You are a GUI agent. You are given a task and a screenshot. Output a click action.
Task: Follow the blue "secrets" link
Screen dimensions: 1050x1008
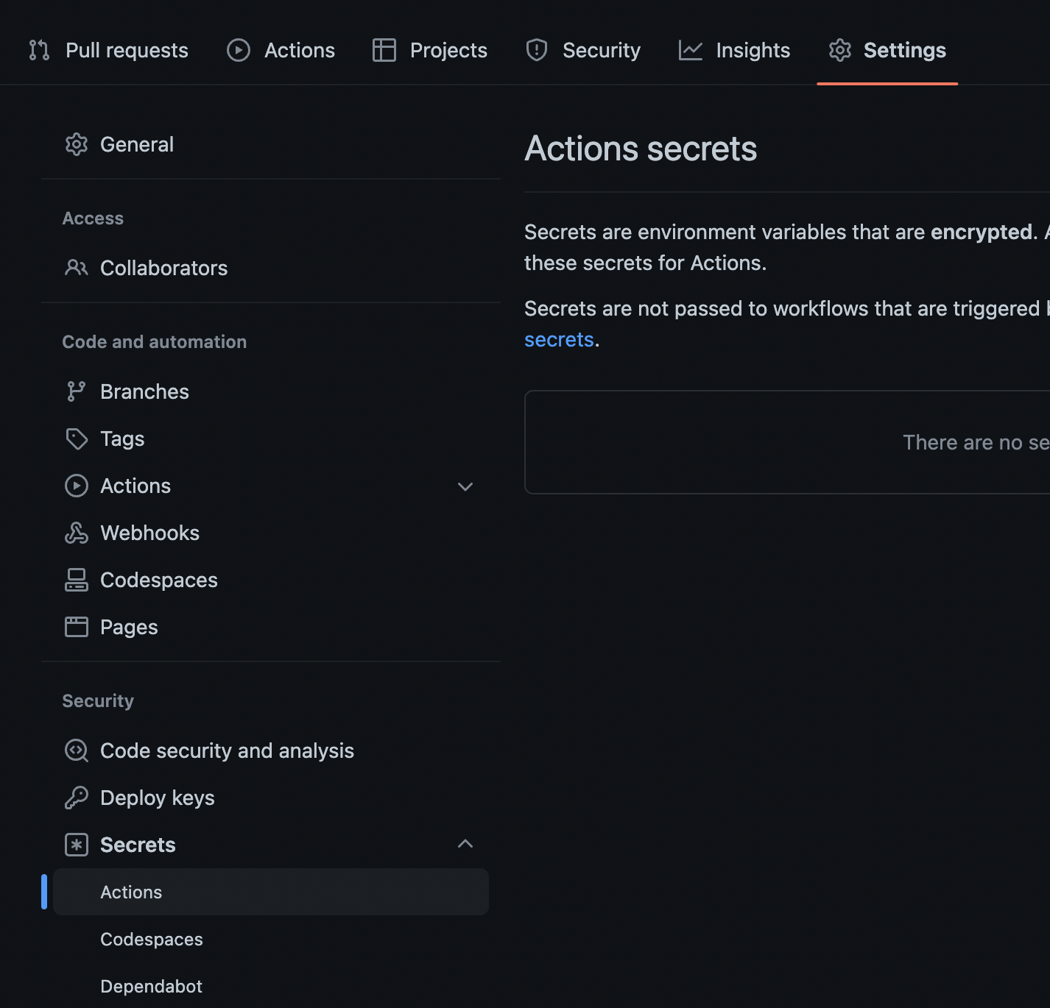559,339
